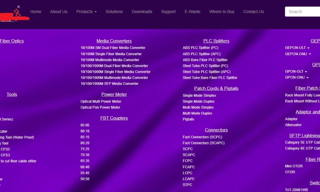Open the About Us page

pos(59,12)
